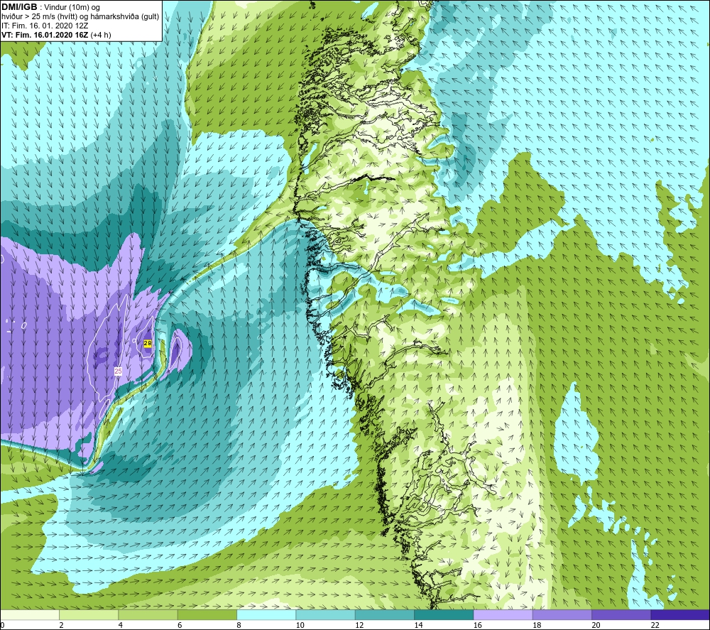Click the 0–2 m/s pale yellow legend swatch
The image size is (710, 630).
coord(30,614)
